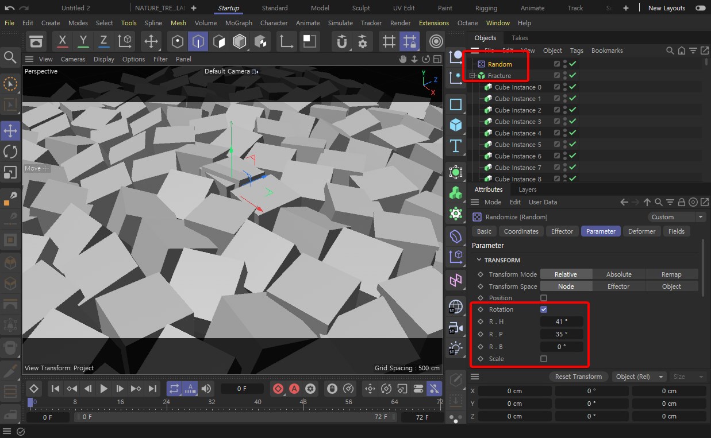This screenshot has width=711, height=438.
Task: Activate the Interactive Render Region icon
Action: click(436, 41)
